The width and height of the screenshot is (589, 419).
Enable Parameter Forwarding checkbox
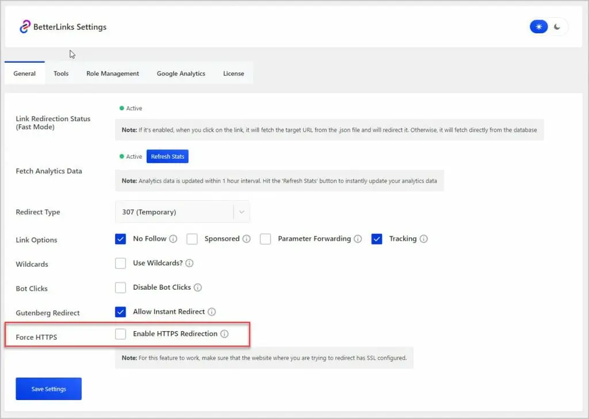266,239
